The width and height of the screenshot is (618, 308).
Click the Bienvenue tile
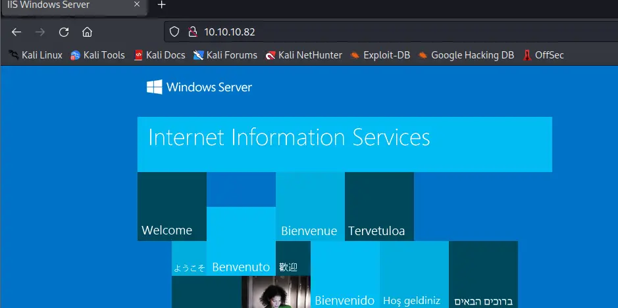[310, 206]
